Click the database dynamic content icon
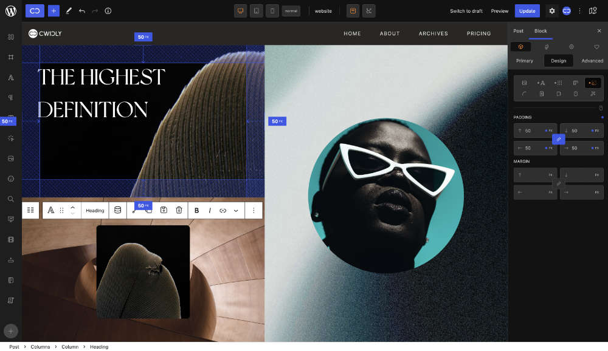The image size is (608, 351). [117, 210]
